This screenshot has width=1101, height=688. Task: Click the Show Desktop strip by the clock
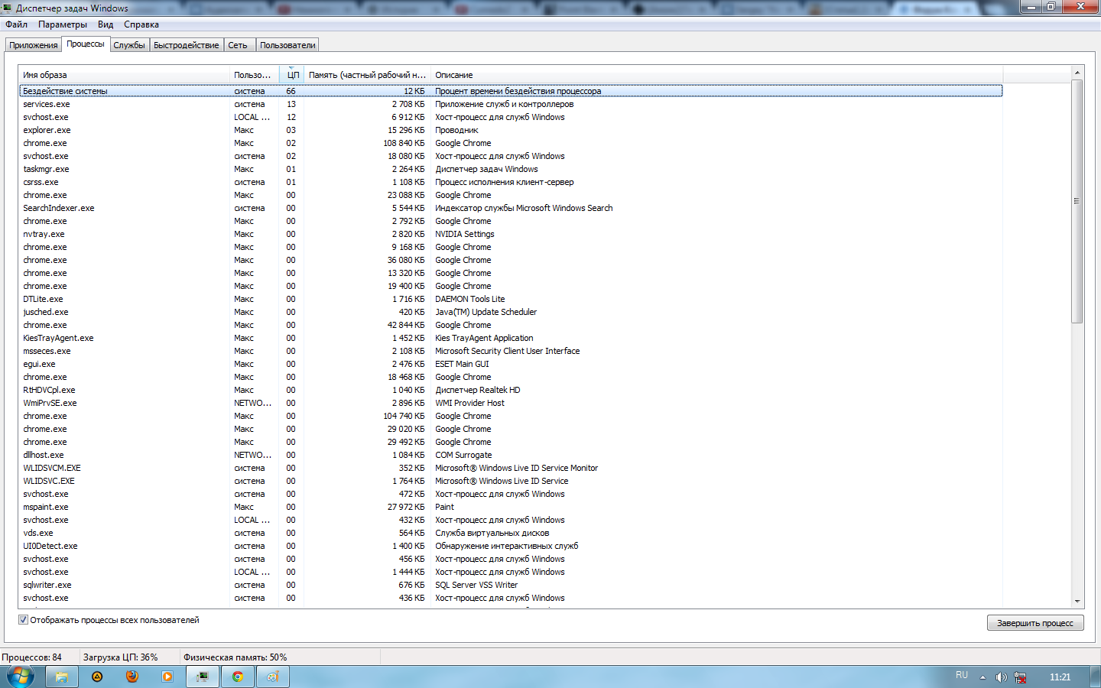point(1096,677)
